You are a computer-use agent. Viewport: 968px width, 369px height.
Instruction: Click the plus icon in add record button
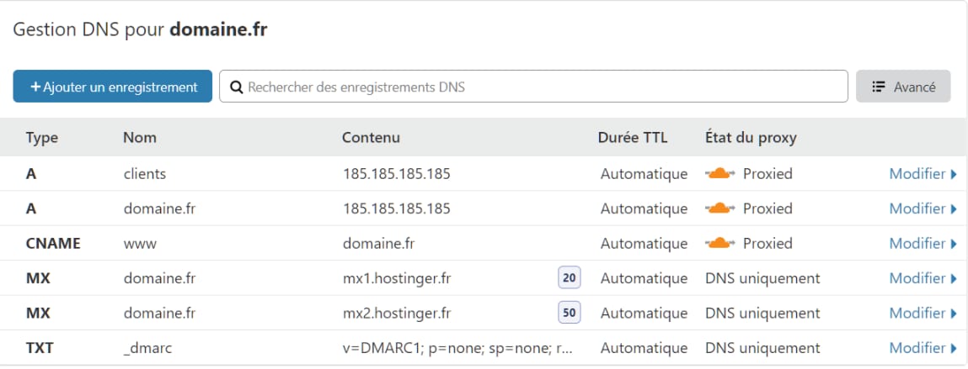pos(36,87)
